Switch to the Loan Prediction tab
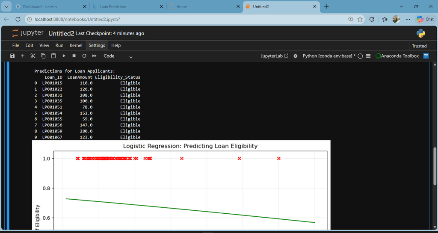This screenshot has height=233, width=438. [128, 7]
